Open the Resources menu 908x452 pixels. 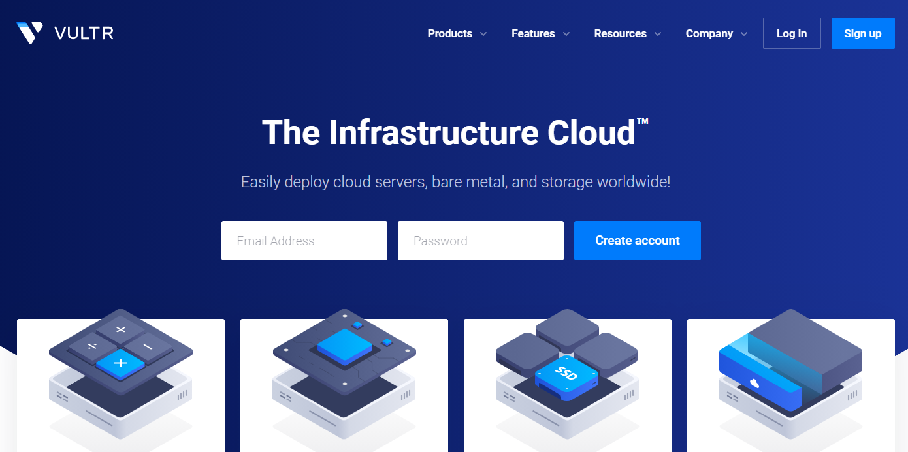tap(621, 33)
